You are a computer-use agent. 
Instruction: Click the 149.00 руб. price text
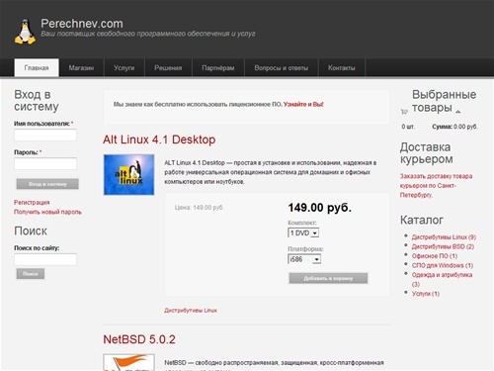point(319,208)
